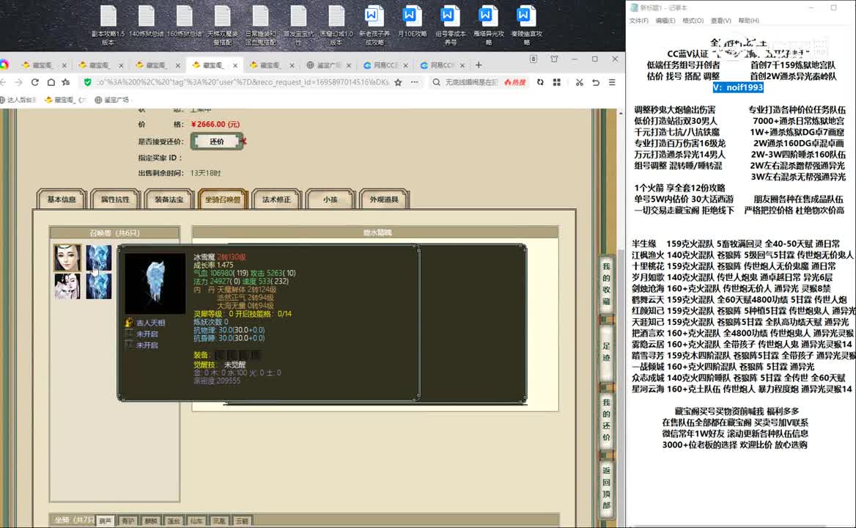The height and width of the screenshot is (528, 856).
Task: Open Notepad 帮助(H) menu
Action: tap(748, 21)
